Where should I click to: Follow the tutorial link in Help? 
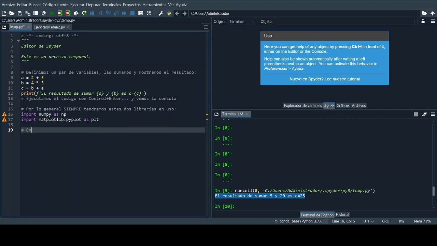353,79
